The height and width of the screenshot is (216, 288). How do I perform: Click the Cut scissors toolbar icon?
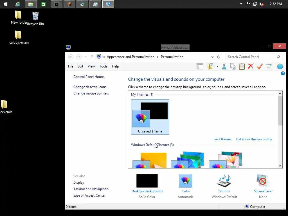click(x=224, y=66)
